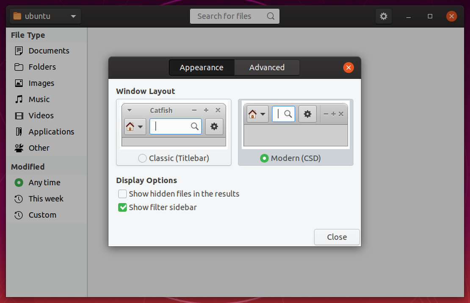This screenshot has height=303, width=470.
Task: Open the settings gear in the title bar
Action: pos(384,16)
